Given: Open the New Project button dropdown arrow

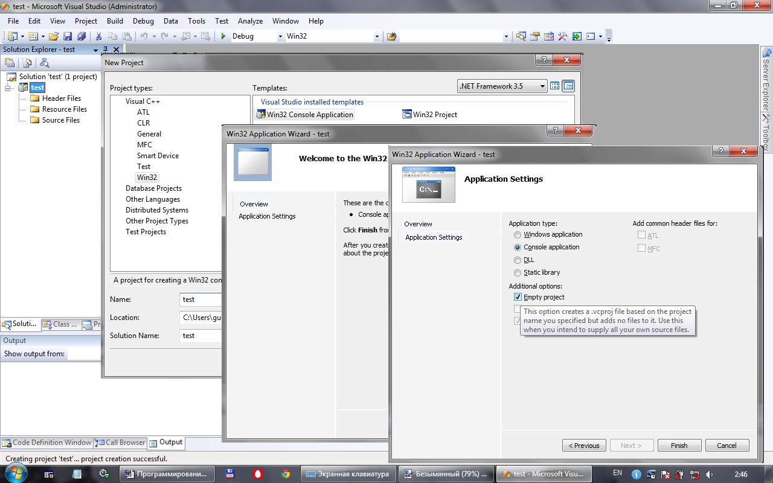Looking at the screenshot, I should (x=22, y=36).
